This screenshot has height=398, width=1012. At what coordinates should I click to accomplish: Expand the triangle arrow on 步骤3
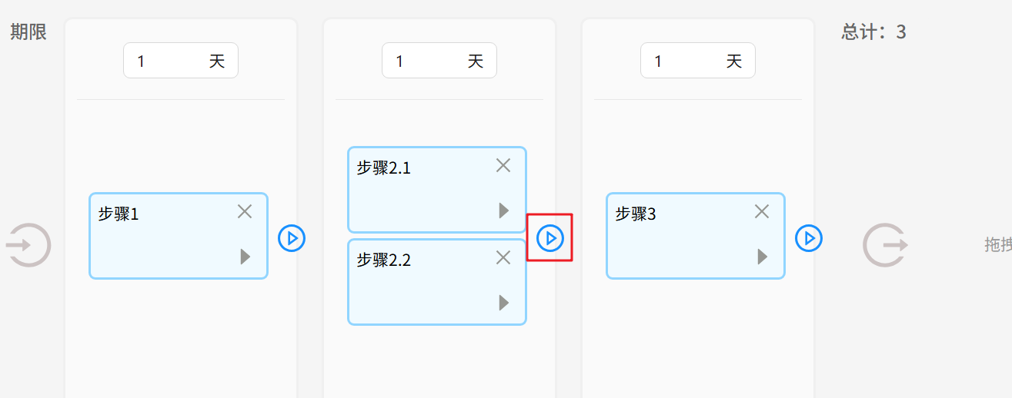[x=763, y=257]
